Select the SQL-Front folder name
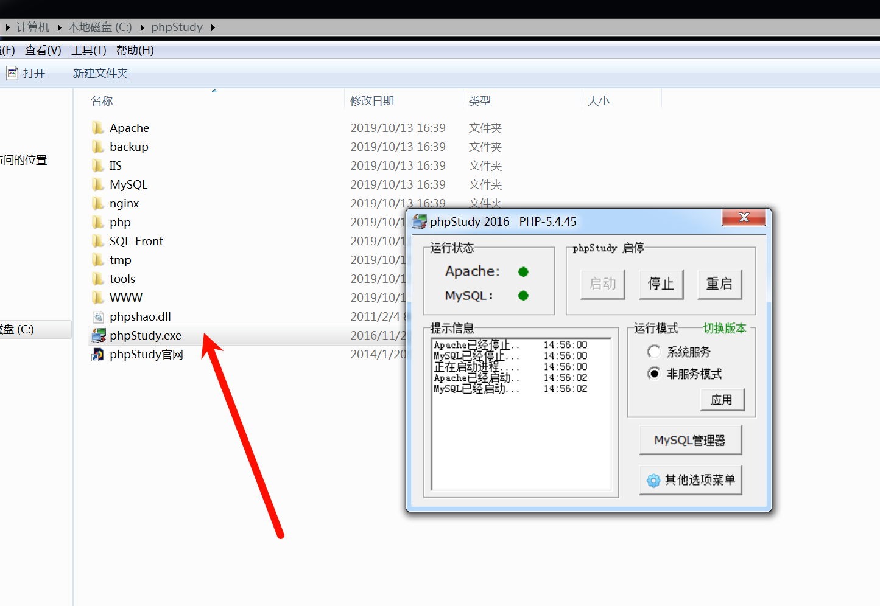This screenshot has width=880, height=606. (x=136, y=241)
